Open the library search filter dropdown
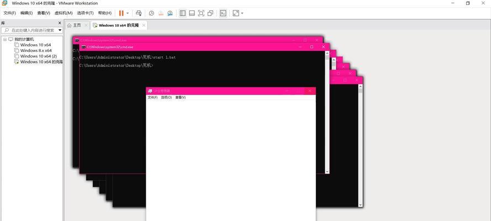This screenshot has height=221, width=491. pos(60,30)
